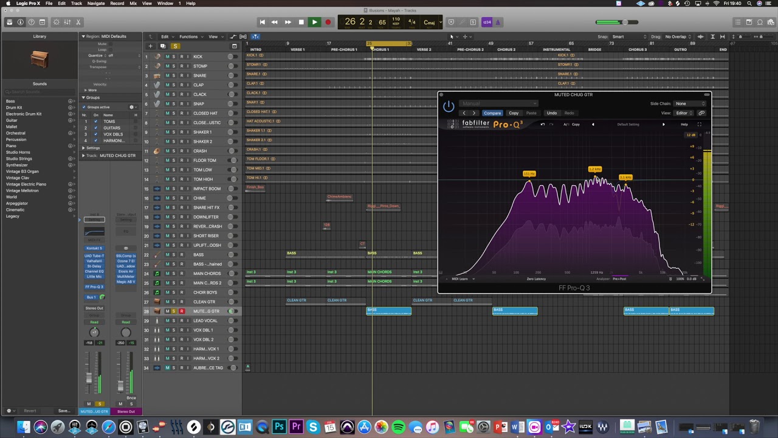Click the 110 tempo display
This screenshot has width=778, height=438.
pyautogui.click(x=396, y=19)
